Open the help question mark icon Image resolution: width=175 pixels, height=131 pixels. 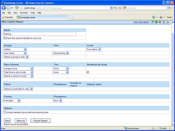click(164, 22)
